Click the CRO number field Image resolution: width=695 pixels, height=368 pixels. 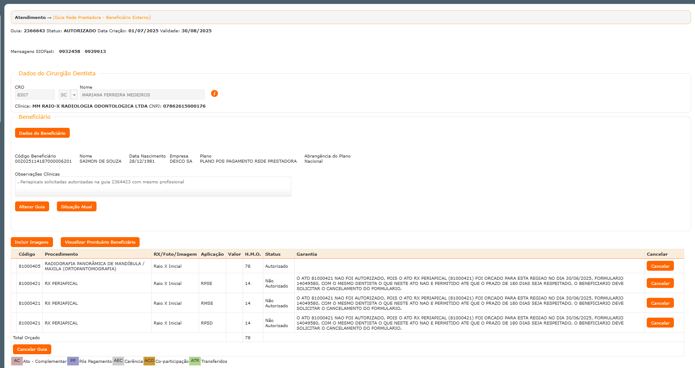[x=34, y=95]
